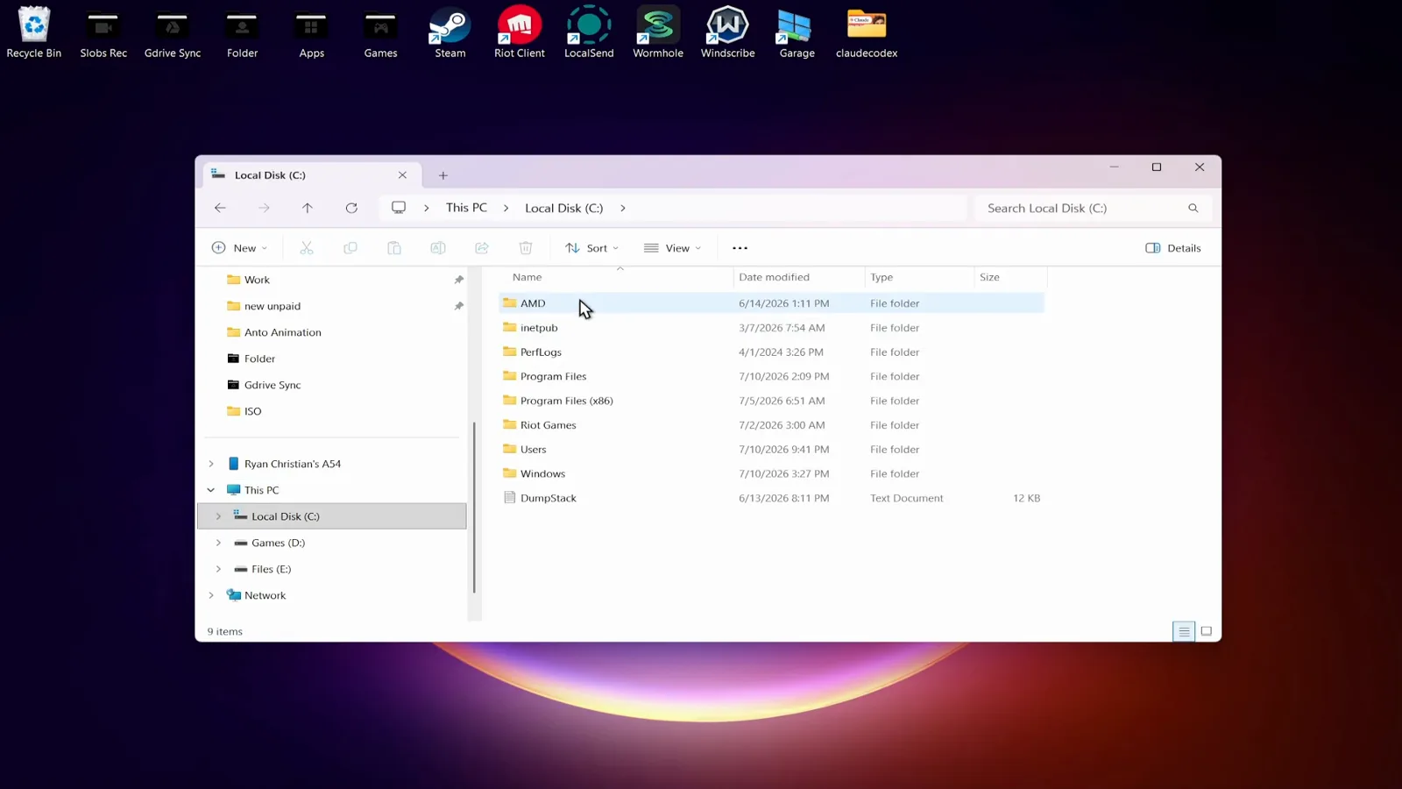Open the Recycle Bin on desktop
The width and height of the screenshot is (1402, 789).
pyautogui.click(x=34, y=32)
